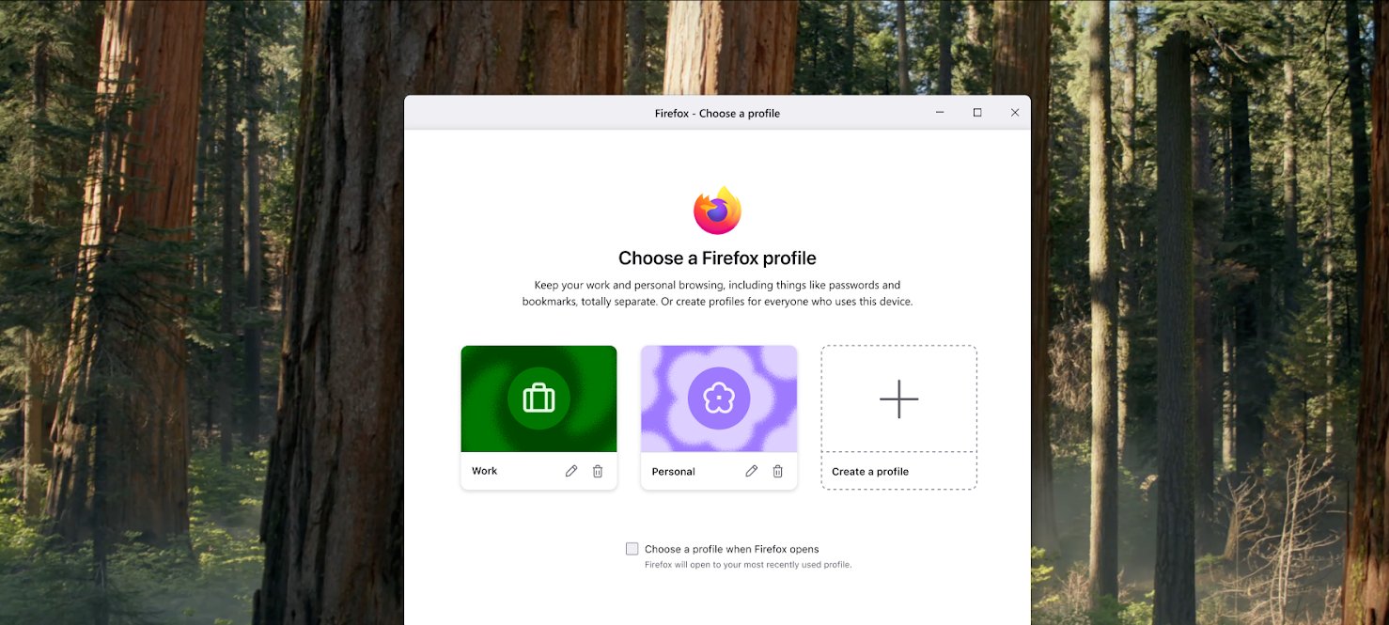
Task: Click the flower icon on Personal card
Action: click(719, 398)
